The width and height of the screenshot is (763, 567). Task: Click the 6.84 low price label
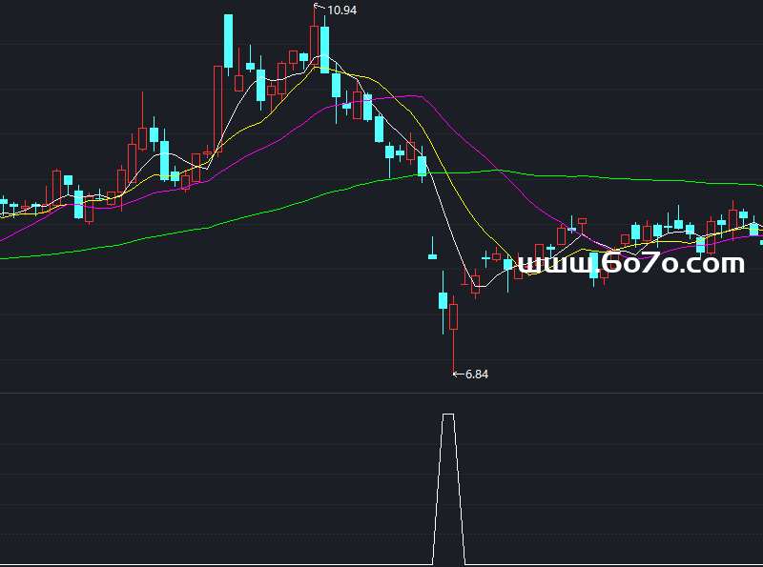pos(477,375)
